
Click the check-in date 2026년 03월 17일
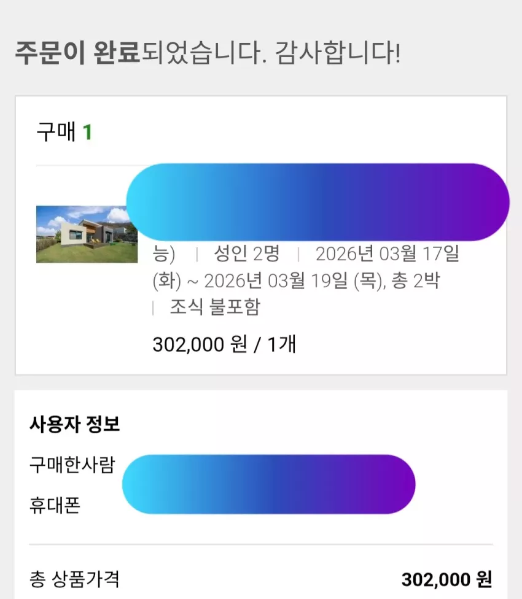point(387,253)
